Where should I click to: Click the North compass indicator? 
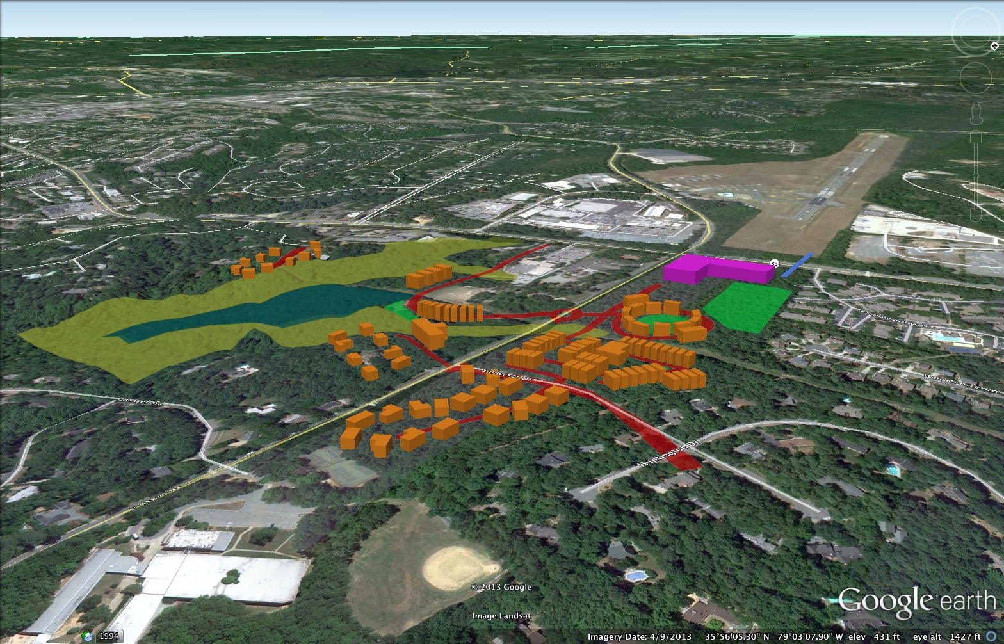pyautogui.click(x=994, y=45)
